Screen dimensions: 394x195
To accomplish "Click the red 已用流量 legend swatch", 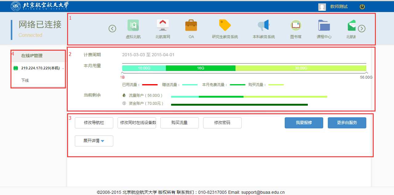I will [150, 85].
